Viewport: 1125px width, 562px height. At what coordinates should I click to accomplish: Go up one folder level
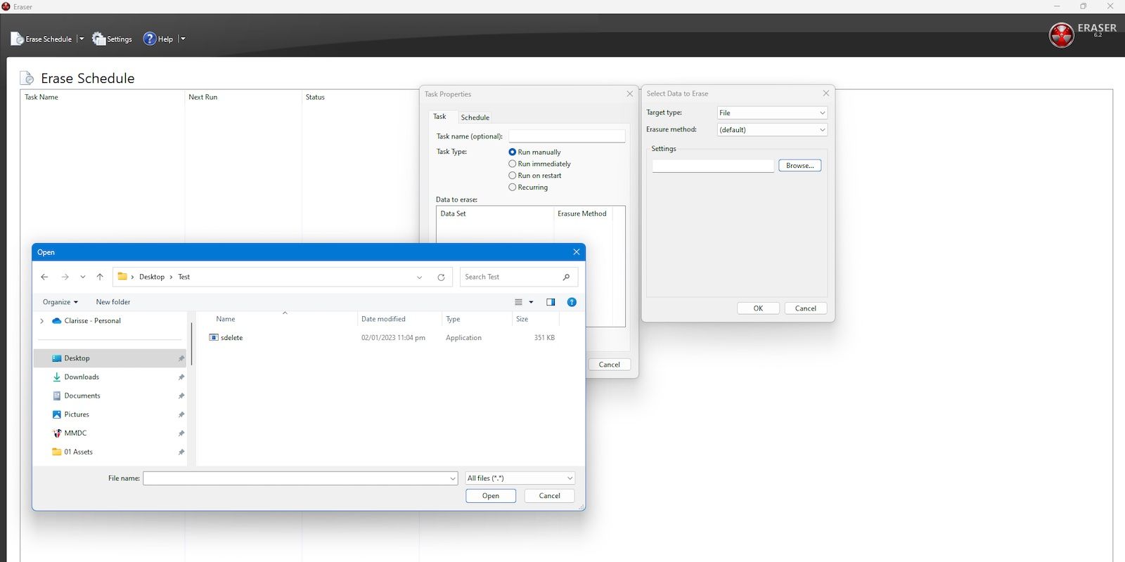click(x=100, y=277)
